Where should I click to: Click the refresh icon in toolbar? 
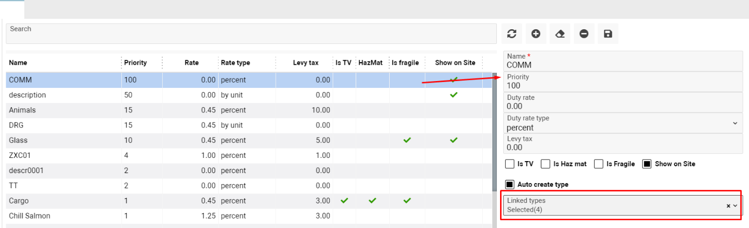[x=512, y=34]
